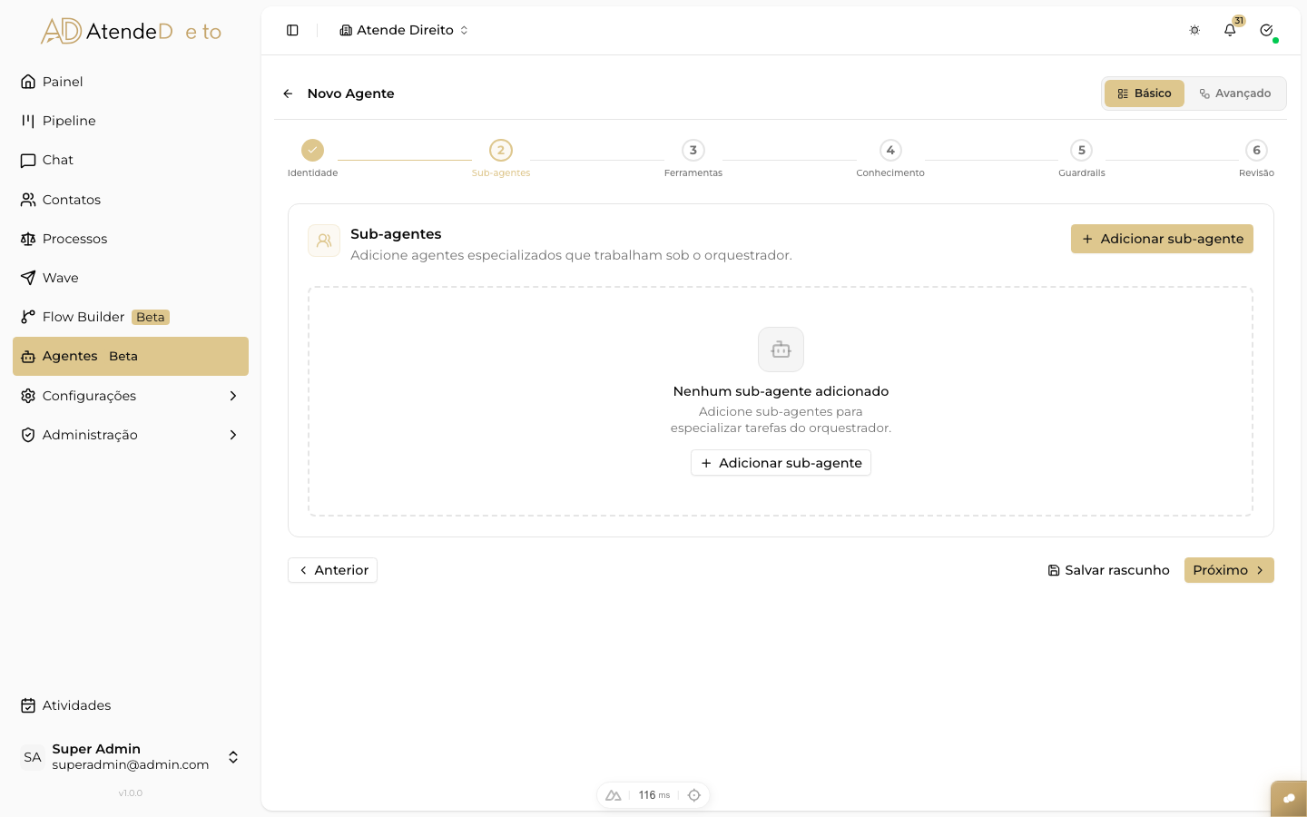
Task: Go back with arrow beside Novo Agente
Action: coord(288,94)
